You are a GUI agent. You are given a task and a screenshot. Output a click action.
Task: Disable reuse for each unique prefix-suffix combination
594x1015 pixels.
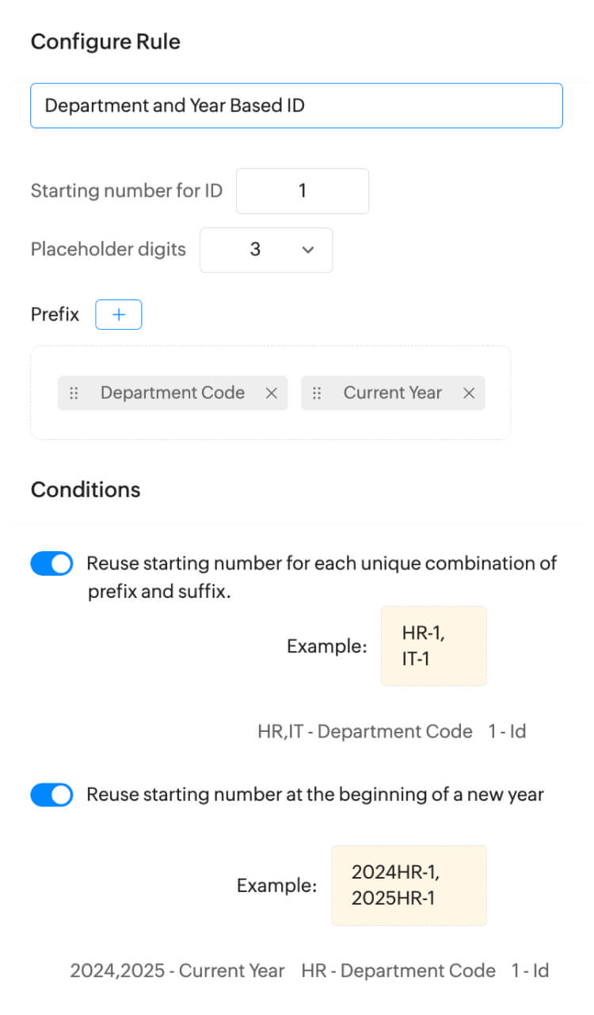coord(51,564)
